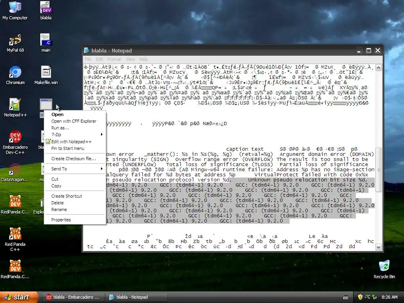Select the blabla DEV project icon
The width and height of the screenshot is (404, 303).
pos(46,10)
